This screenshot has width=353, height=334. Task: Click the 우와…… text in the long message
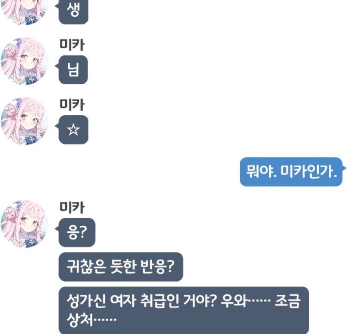point(245,301)
